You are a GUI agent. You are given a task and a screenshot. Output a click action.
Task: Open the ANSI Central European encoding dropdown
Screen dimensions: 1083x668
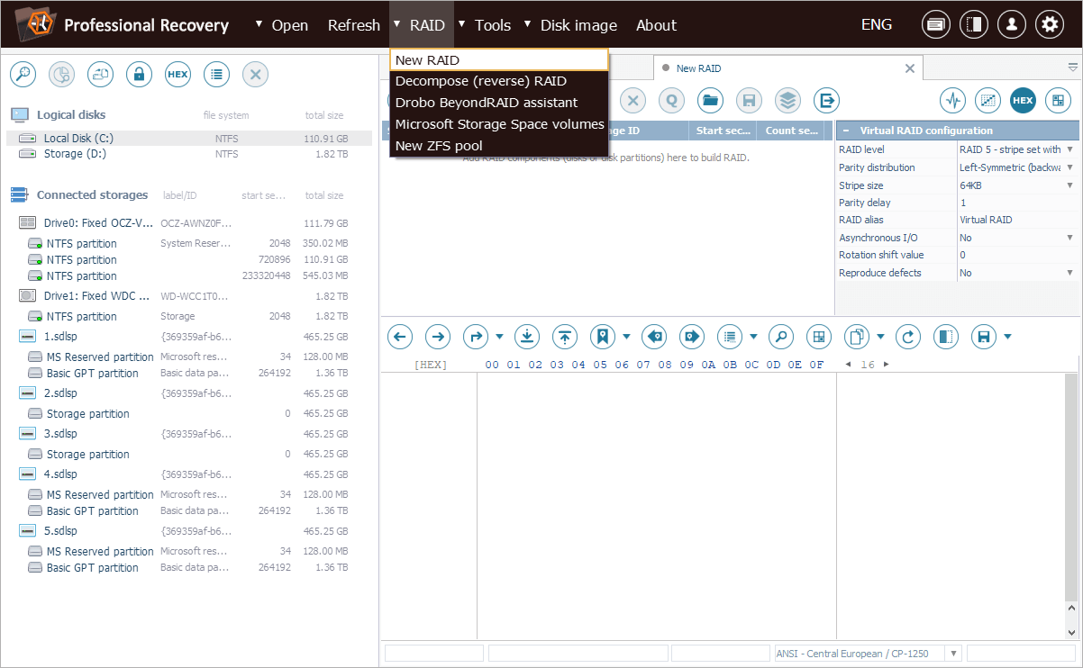955,654
